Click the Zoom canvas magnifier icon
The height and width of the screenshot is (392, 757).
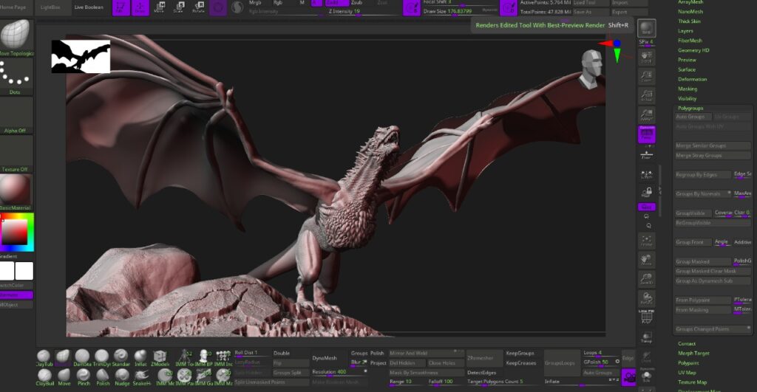point(646,76)
